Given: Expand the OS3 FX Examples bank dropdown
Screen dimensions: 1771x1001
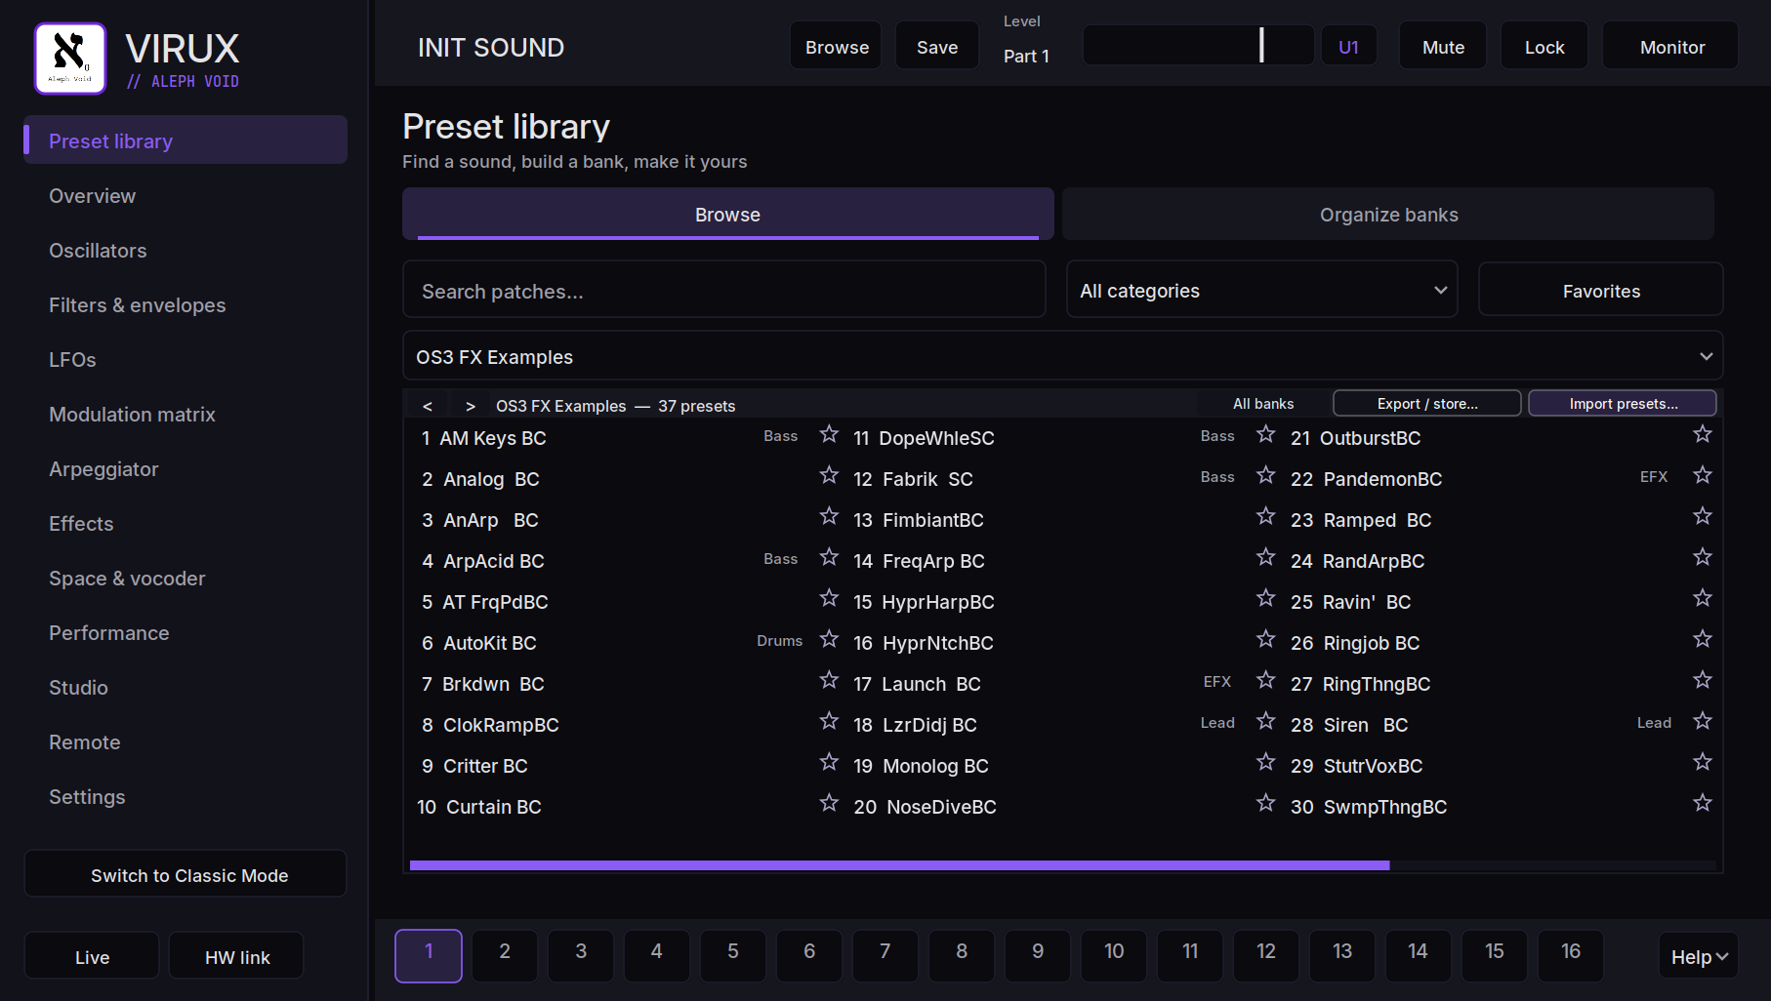Looking at the screenshot, I should [1063, 356].
